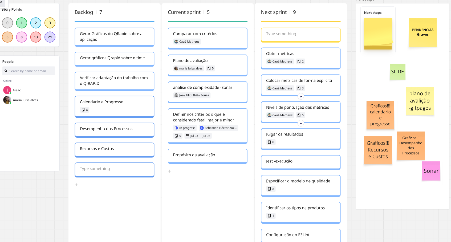451x242 pixels.
Task: Open the Jul 03 — Jul 06 date tag
Action: pos(198,136)
